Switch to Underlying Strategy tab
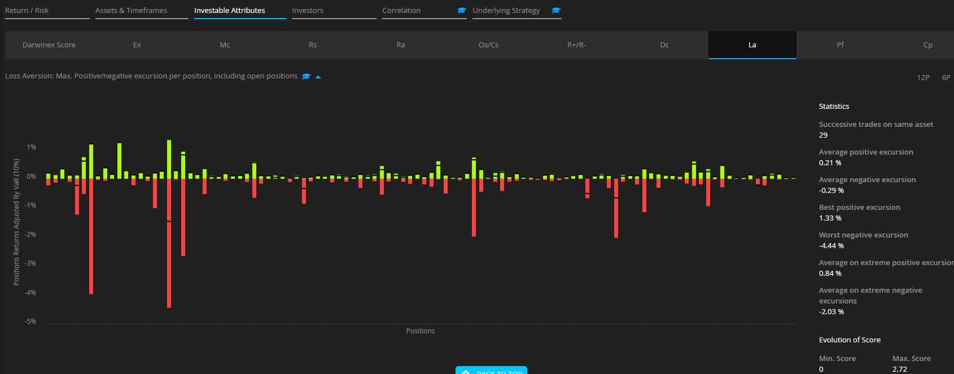 coord(506,10)
